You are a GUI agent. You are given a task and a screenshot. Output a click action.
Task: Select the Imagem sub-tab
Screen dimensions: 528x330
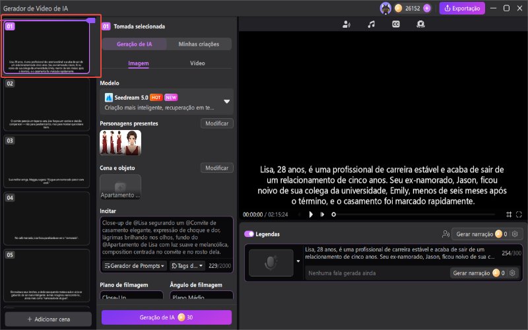point(139,63)
